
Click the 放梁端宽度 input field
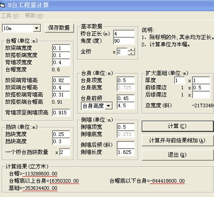pos(61,48)
